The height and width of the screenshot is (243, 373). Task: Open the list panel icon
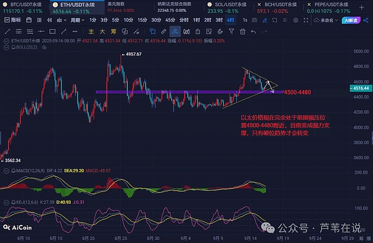[285, 21]
